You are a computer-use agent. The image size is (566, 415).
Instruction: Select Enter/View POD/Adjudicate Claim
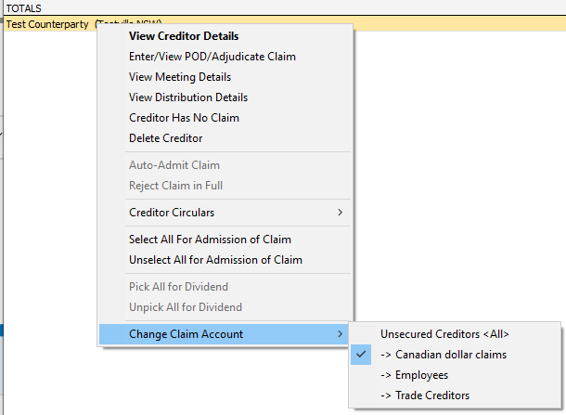pyautogui.click(x=212, y=57)
